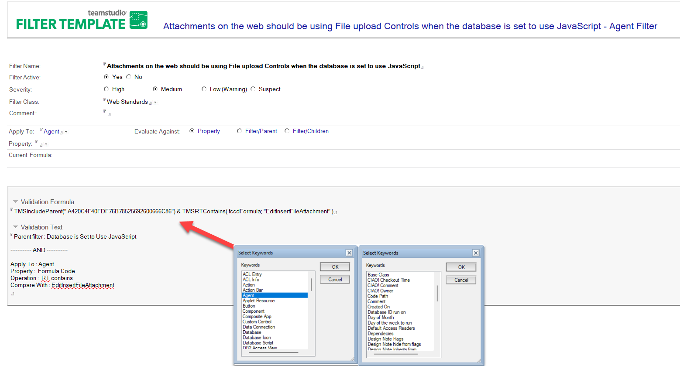680x366 pixels.
Task: Open the Apply To dropdown arrow
Action: click(66, 132)
